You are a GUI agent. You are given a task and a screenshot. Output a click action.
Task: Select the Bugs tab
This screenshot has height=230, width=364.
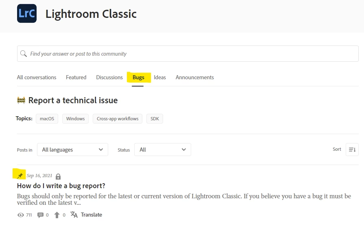pyautogui.click(x=138, y=77)
